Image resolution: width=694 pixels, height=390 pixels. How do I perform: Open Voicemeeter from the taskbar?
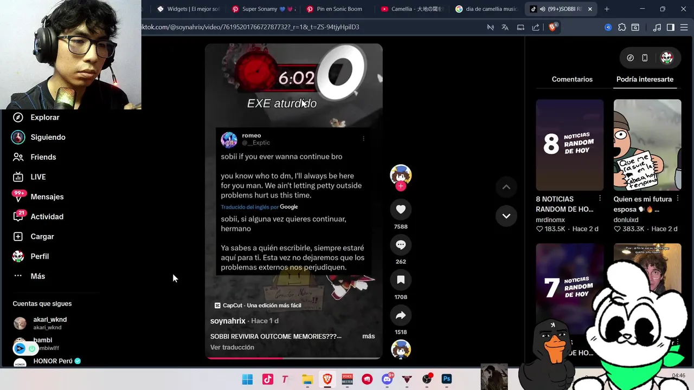pos(347,379)
